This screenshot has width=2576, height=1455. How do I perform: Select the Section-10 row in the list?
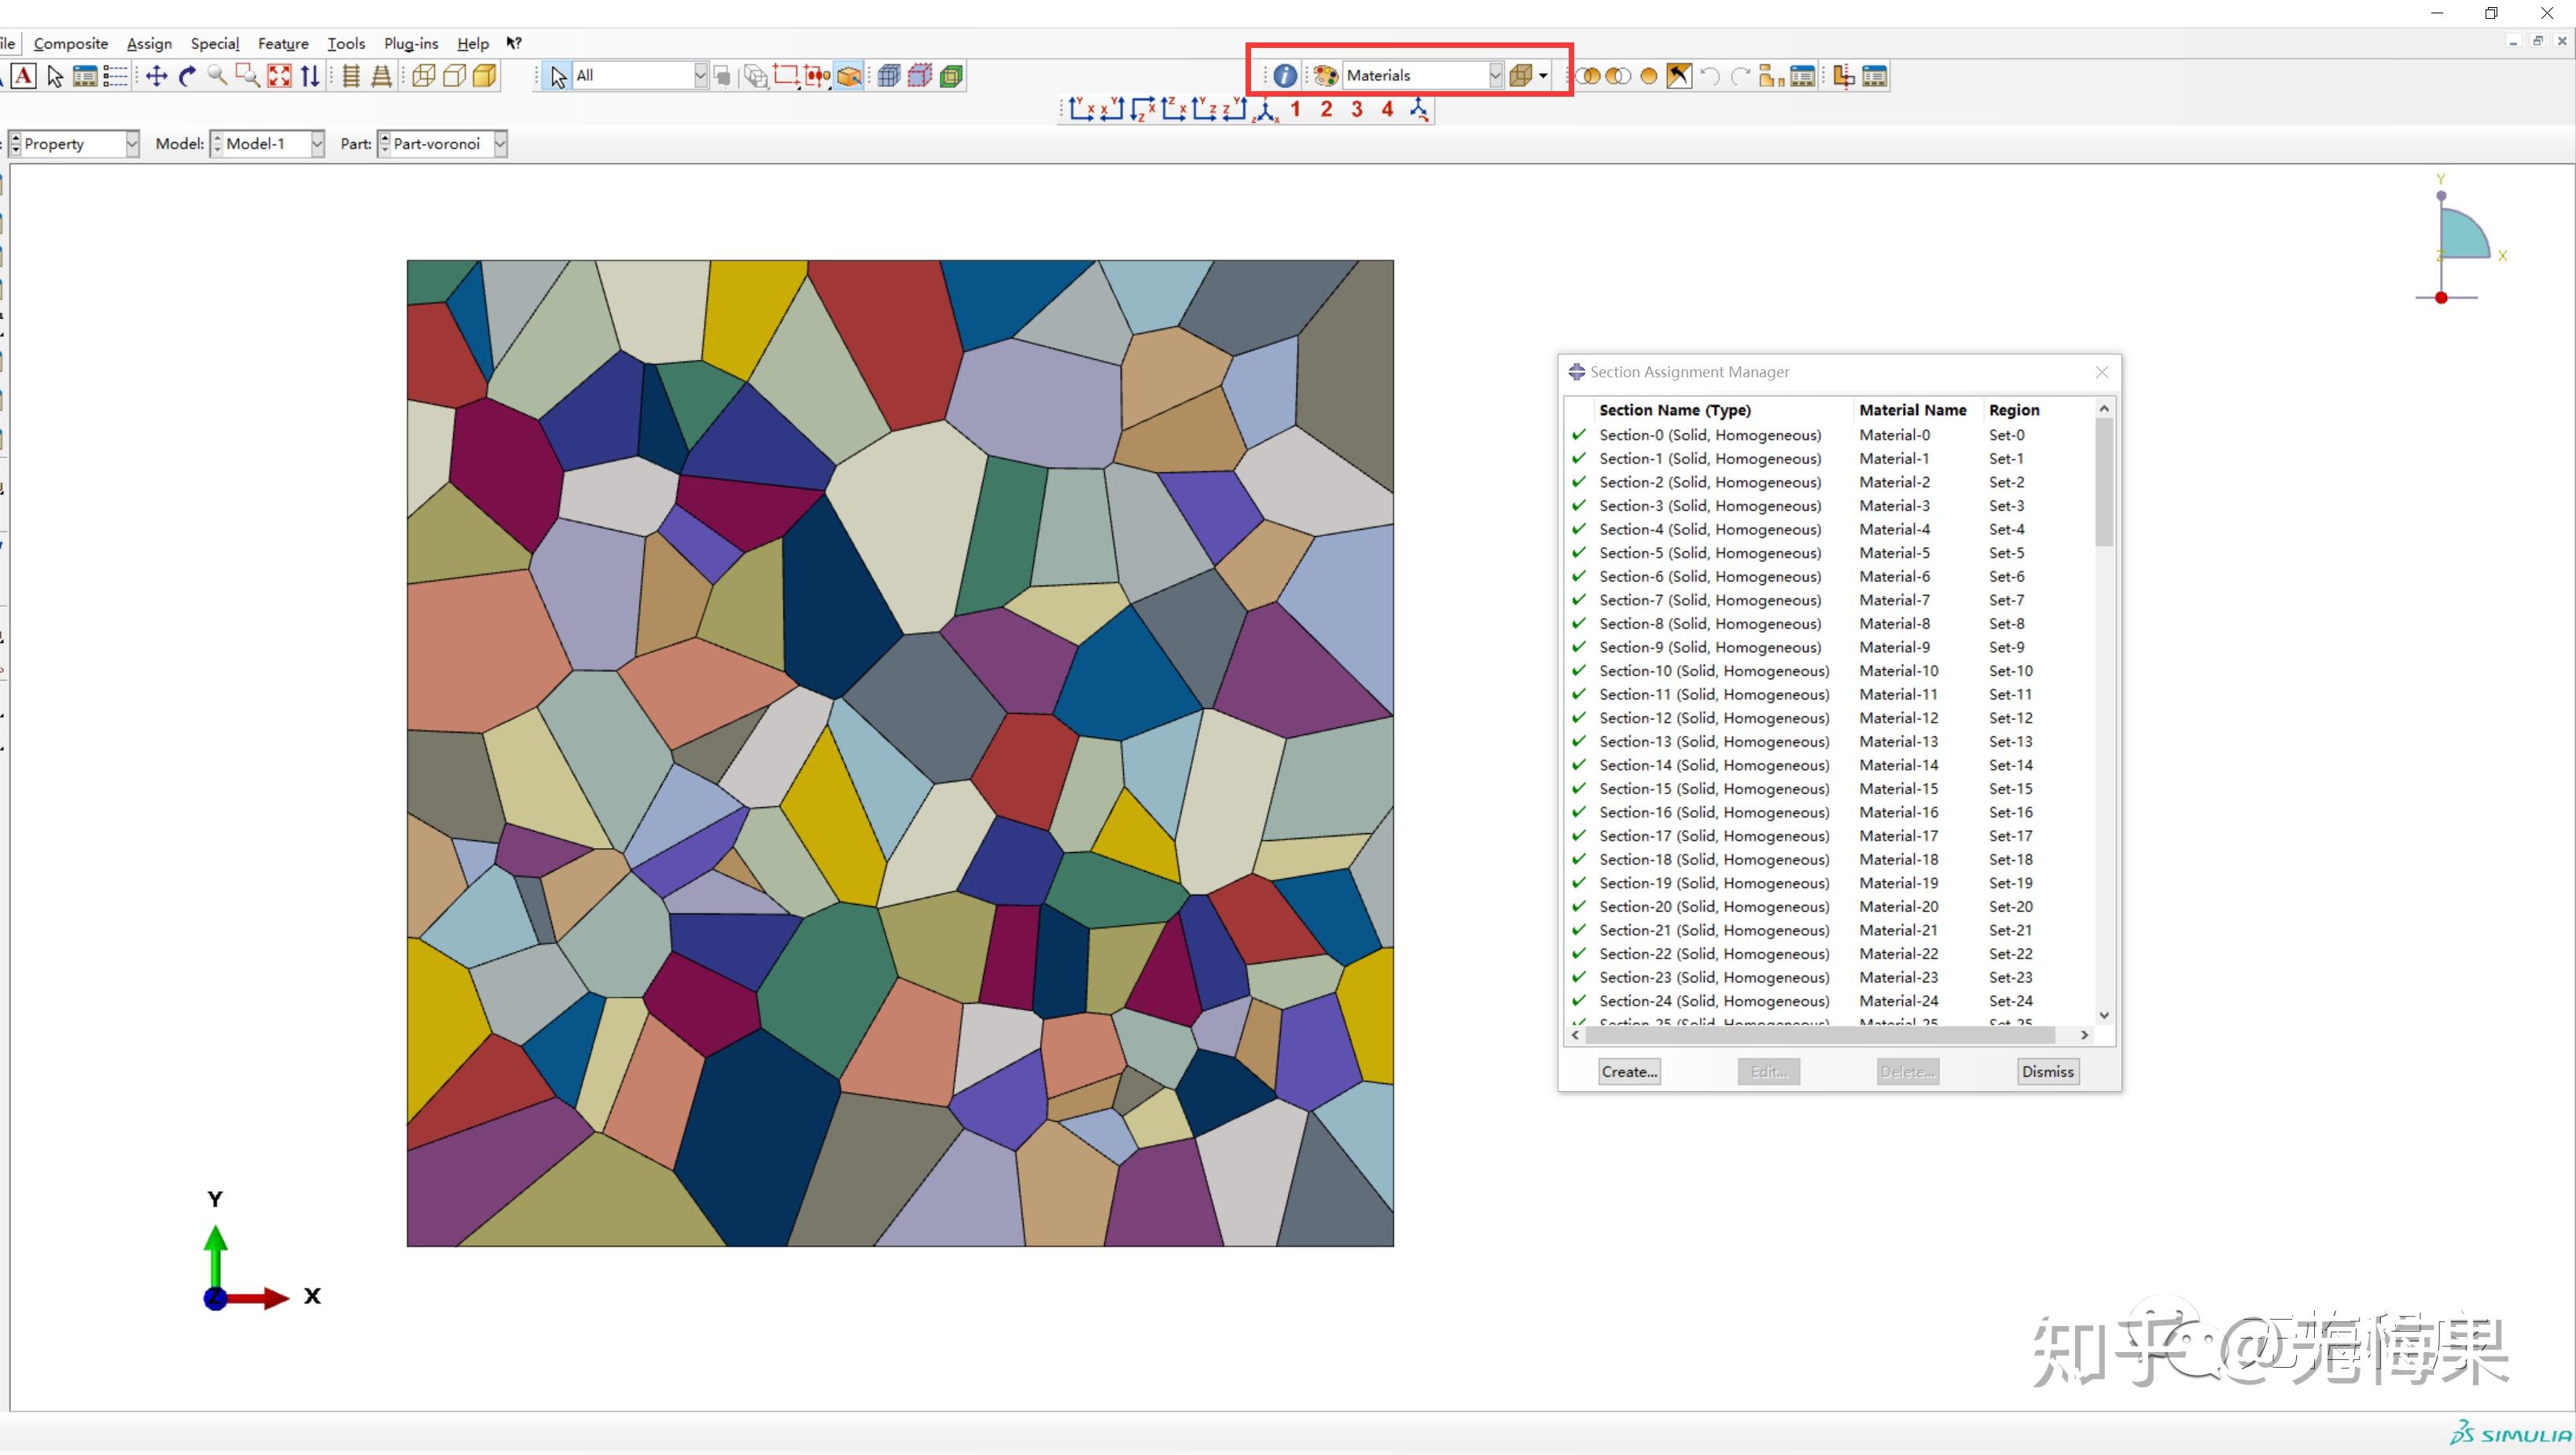(x=1713, y=671)
